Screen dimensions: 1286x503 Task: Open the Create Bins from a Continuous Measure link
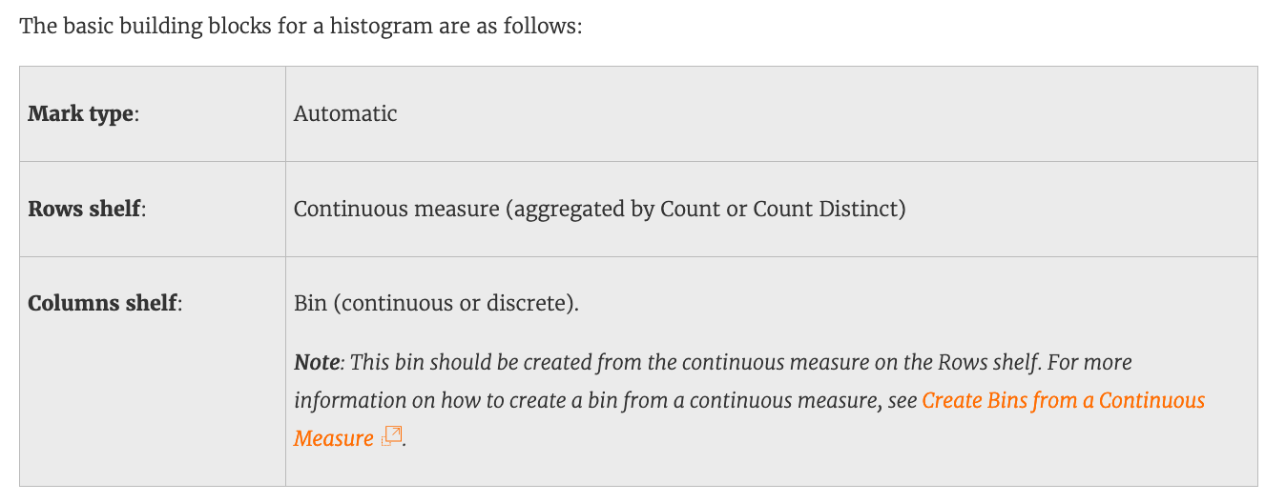tap(1063, 401)
